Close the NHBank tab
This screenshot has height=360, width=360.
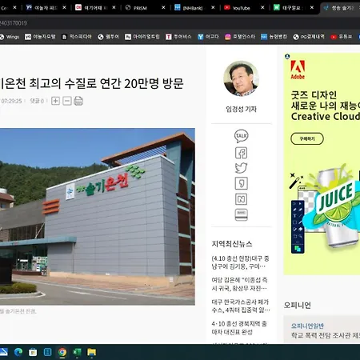click(213, 7)
